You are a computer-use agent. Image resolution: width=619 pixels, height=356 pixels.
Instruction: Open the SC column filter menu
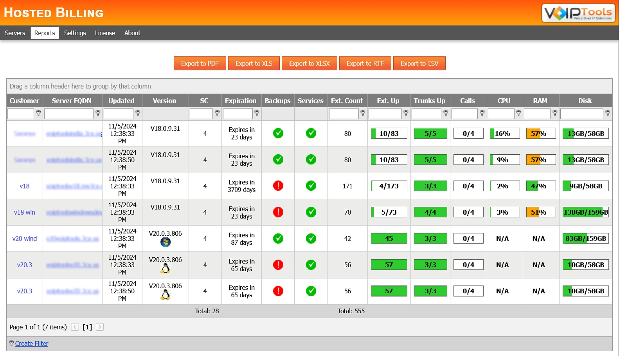[217, 113]
